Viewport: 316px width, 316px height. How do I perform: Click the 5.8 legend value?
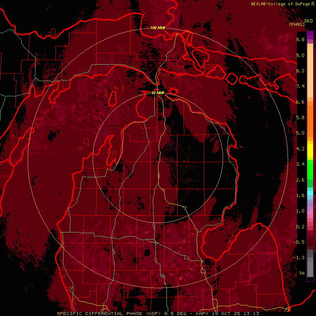tap(300, 118)
